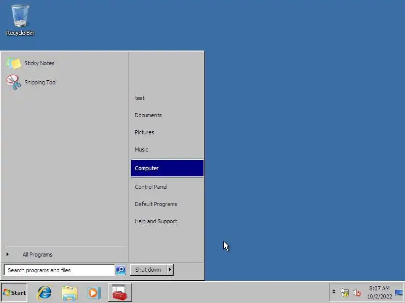Open the clock showing 8:07 AM
Viewport: 405px width, 303px height.
(x=379, y=292)
